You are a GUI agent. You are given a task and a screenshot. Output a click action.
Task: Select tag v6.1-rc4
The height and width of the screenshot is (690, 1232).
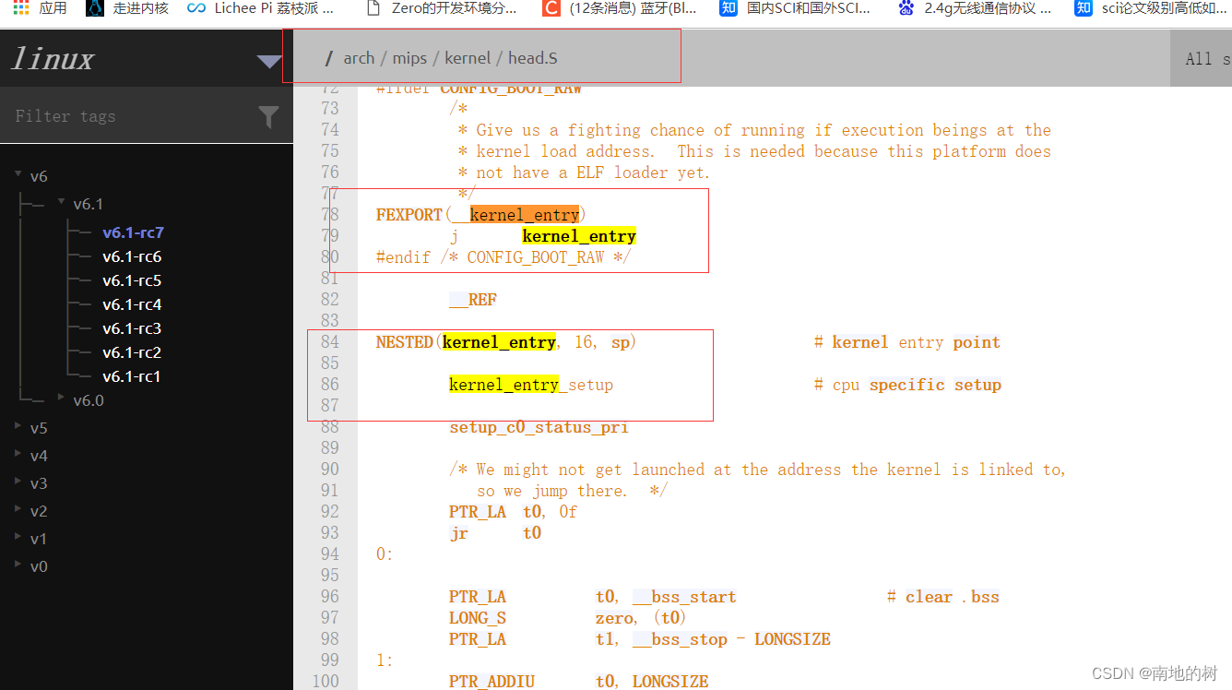point(132,304)
